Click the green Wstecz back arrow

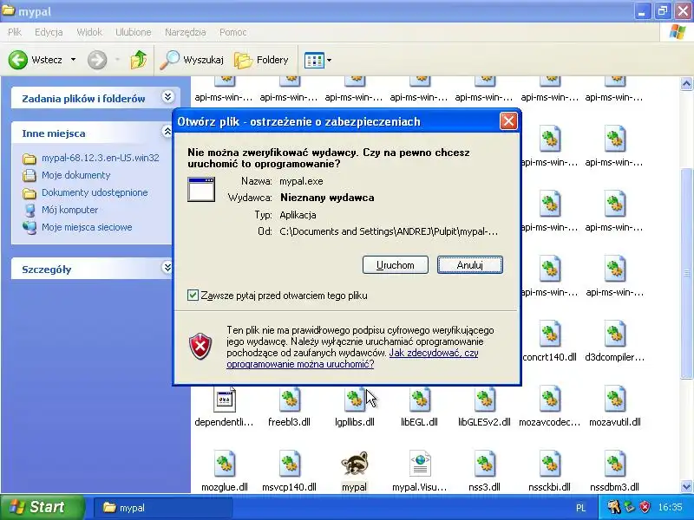coord(18,60)
